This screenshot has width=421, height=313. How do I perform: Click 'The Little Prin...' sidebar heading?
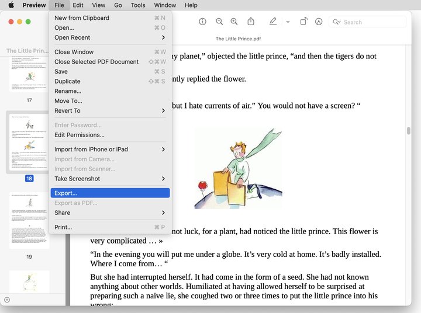(x=27, y=51)
